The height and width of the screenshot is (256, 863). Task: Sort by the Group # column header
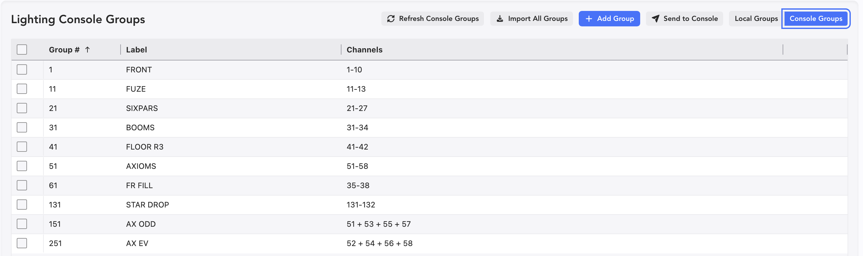point(64,50)
